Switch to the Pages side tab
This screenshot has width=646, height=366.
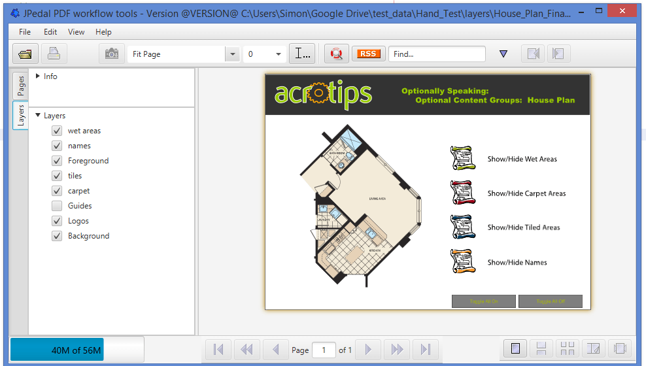pos(21,86)
